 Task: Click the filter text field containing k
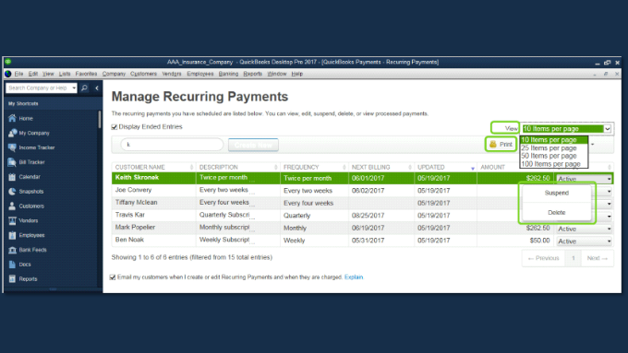tap(172, 145)
